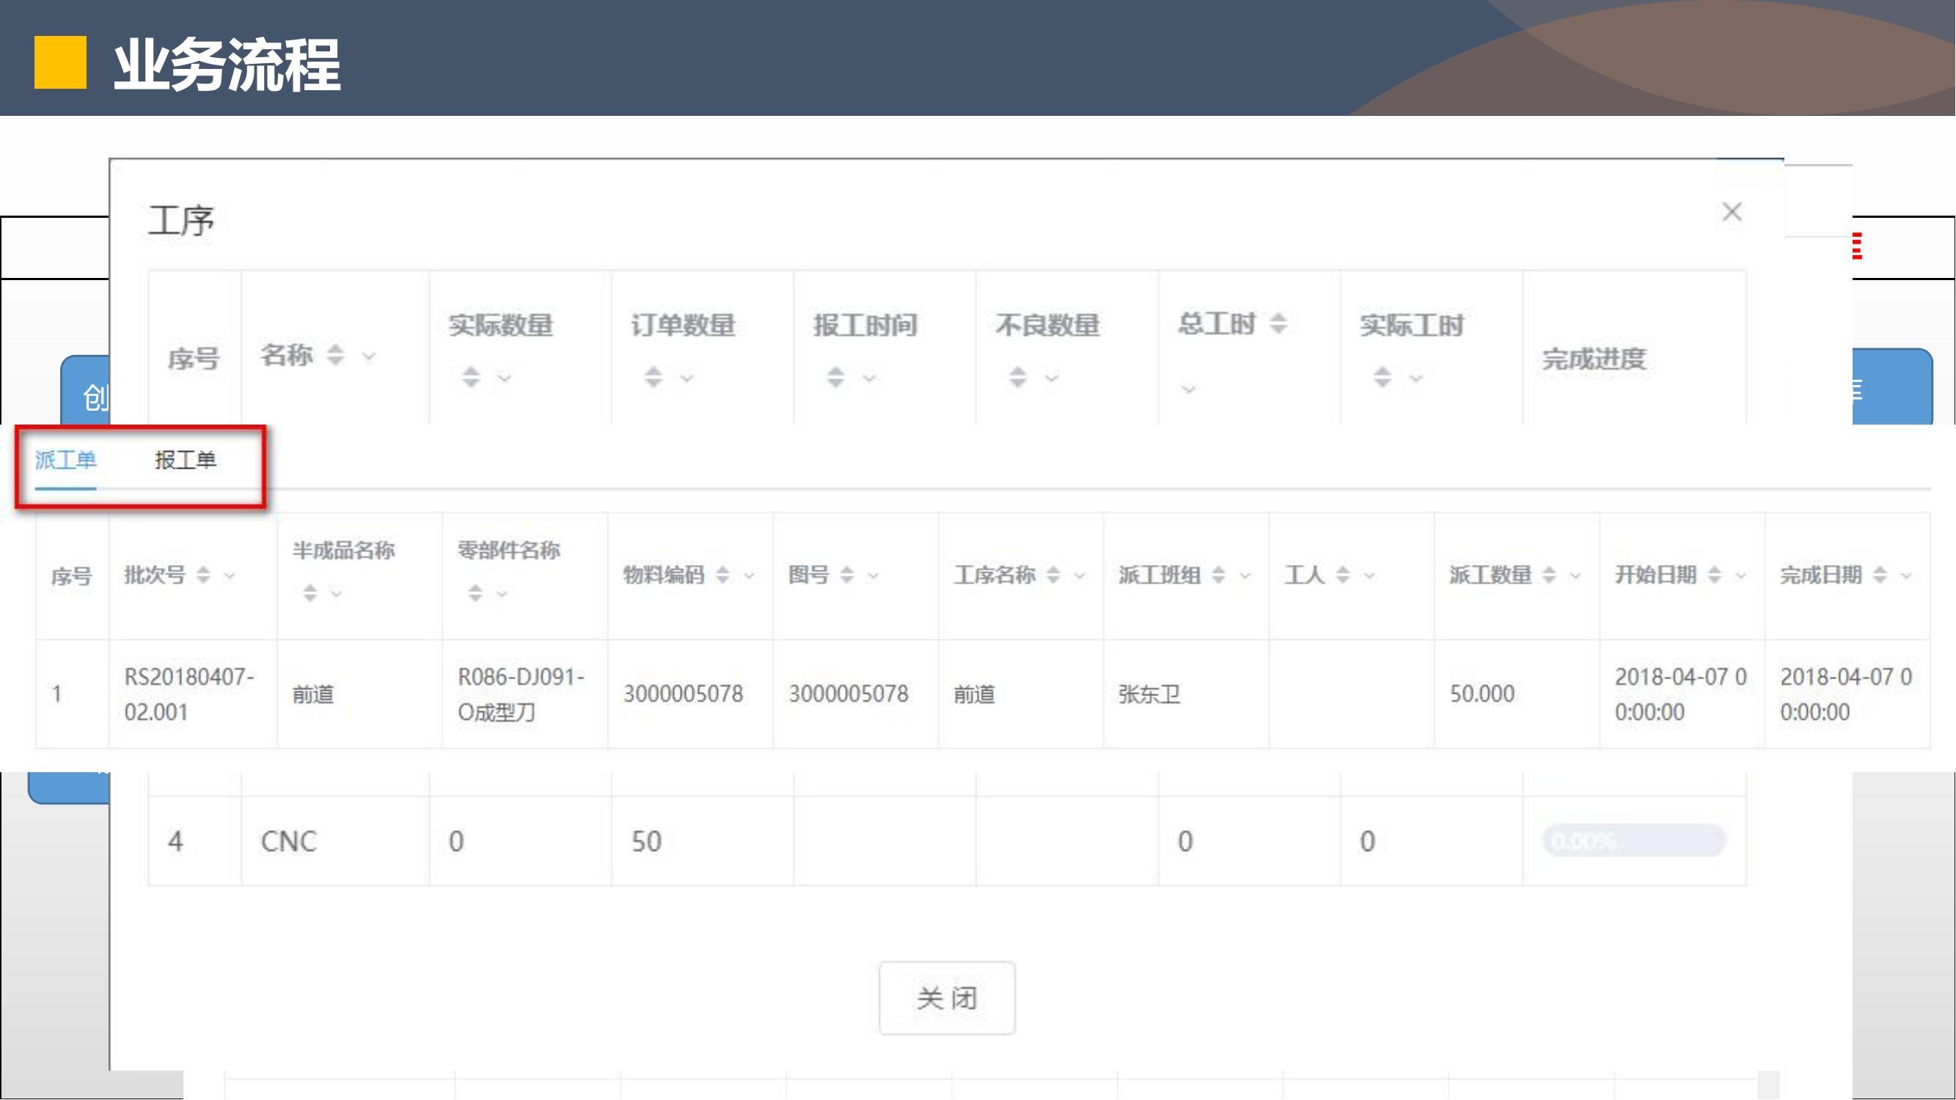
Task: Click sort icon on 开始日期 column
Action: (x=1715, y=575)
